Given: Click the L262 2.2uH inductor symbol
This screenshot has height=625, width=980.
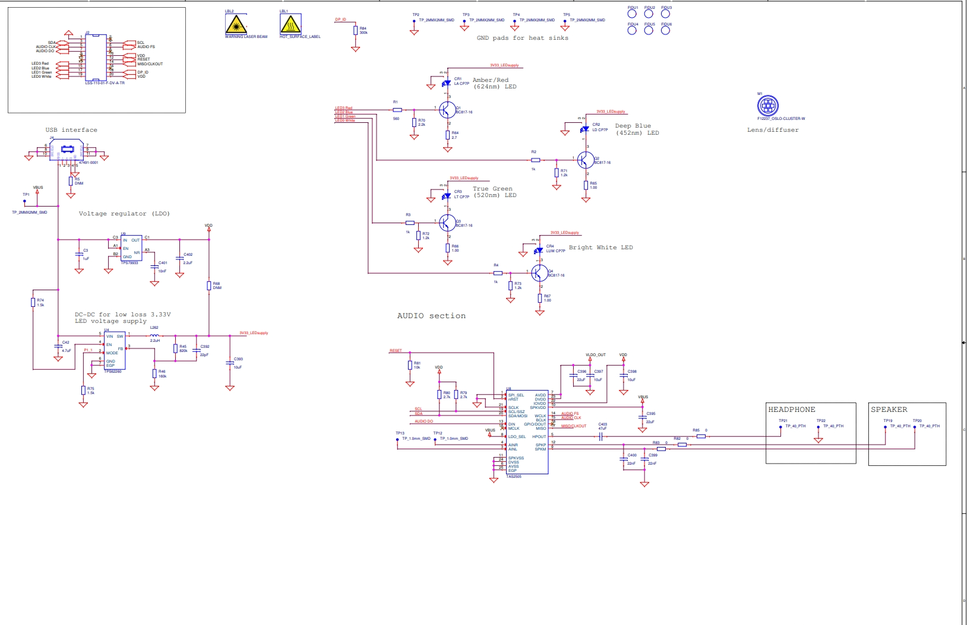Looking at the screenshot, I should coord(154,336).
